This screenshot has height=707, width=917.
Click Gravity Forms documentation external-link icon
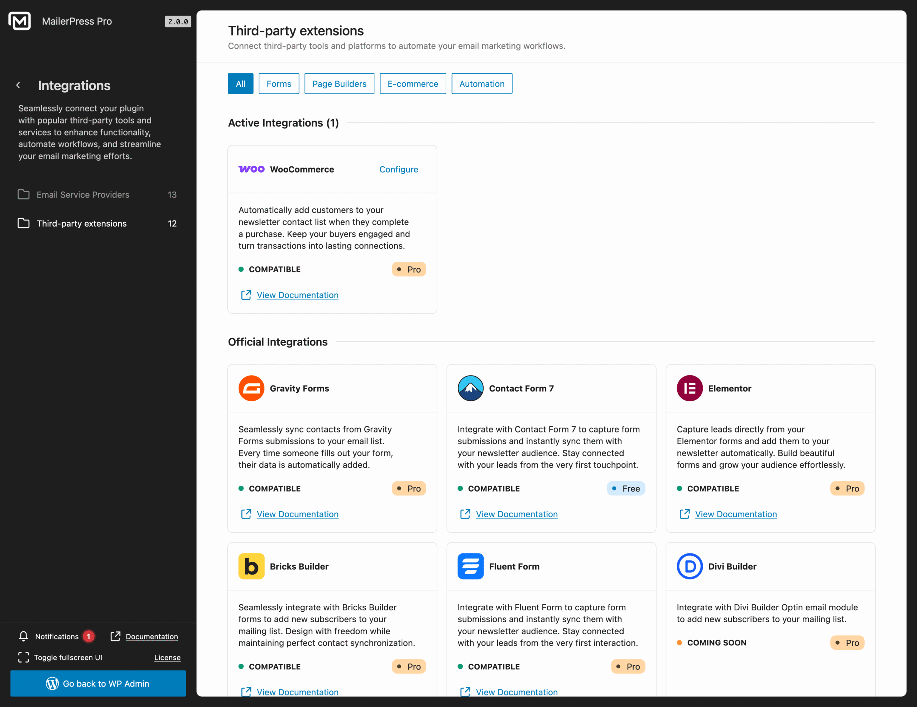tap(246, 514)
